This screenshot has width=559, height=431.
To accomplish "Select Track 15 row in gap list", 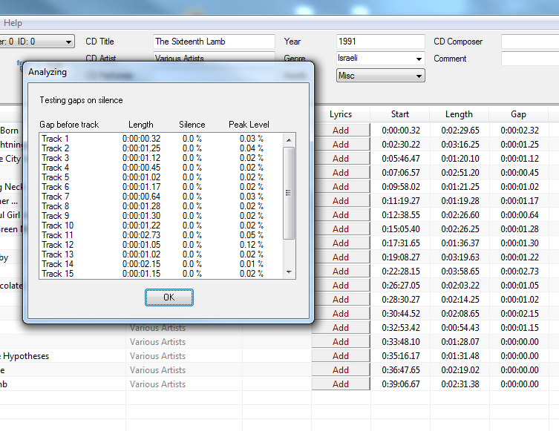I will (x=161, y=274).
